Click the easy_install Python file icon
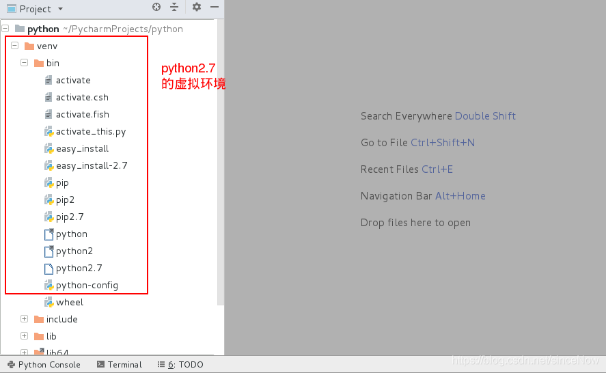Image resolution: width=606 pixels, height=373 pixels. click(x=49, y=148)
